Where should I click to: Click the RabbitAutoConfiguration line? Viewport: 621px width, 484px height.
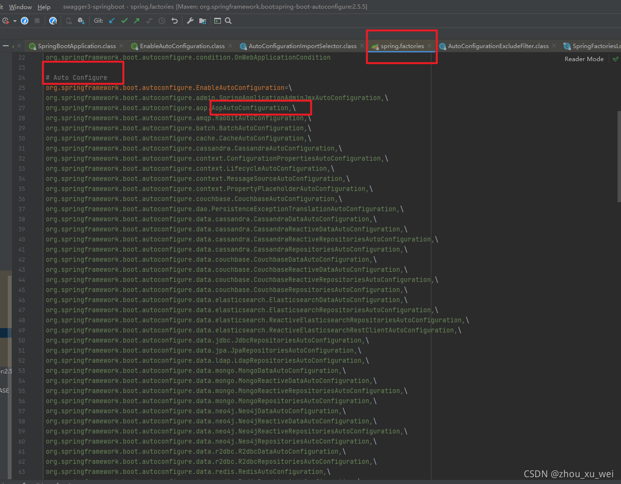179,118
